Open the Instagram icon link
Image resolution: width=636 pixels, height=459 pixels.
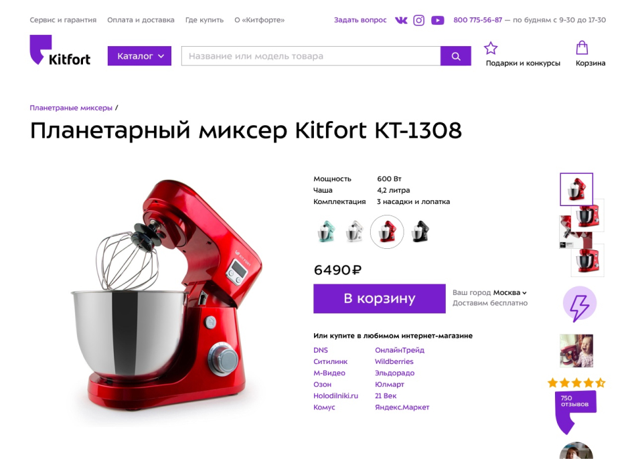click(x=418, y=20)
